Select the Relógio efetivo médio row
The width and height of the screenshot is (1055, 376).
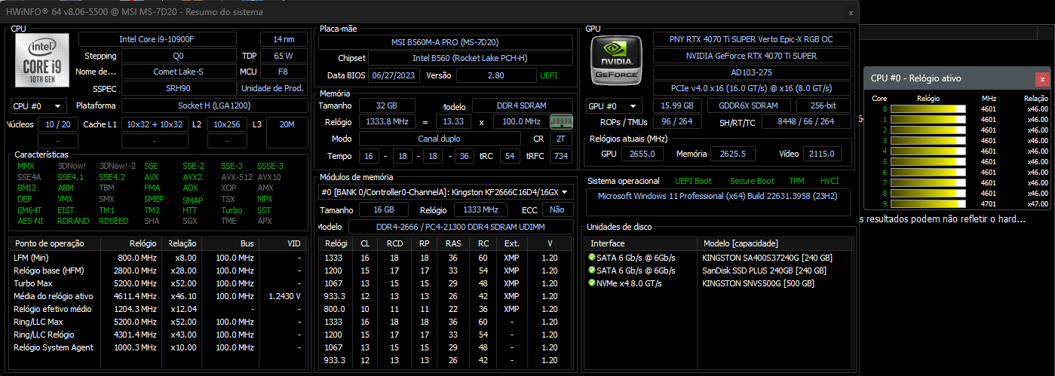tap(158, 309)
